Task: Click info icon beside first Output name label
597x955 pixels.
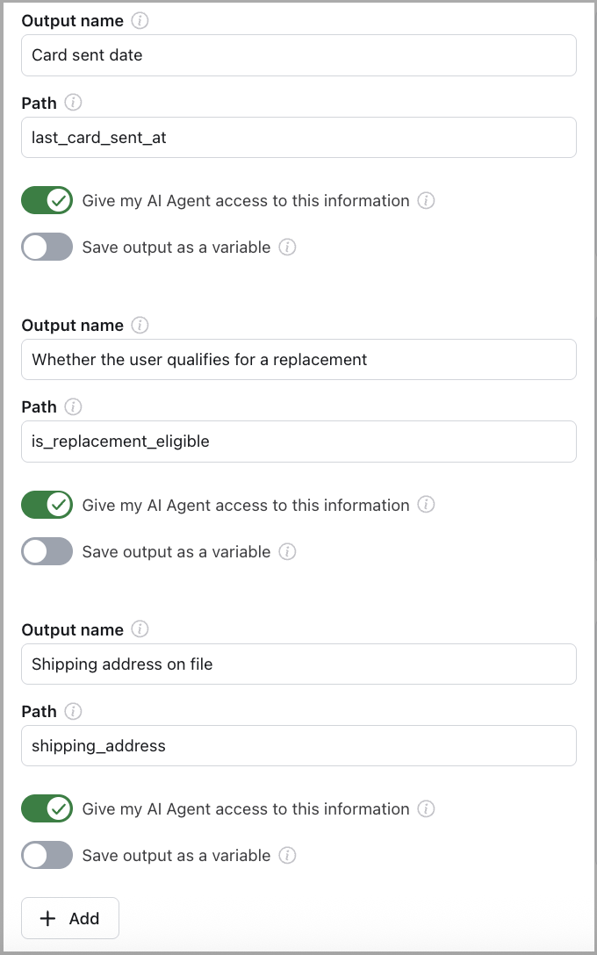Action: [x=140, y=21]
